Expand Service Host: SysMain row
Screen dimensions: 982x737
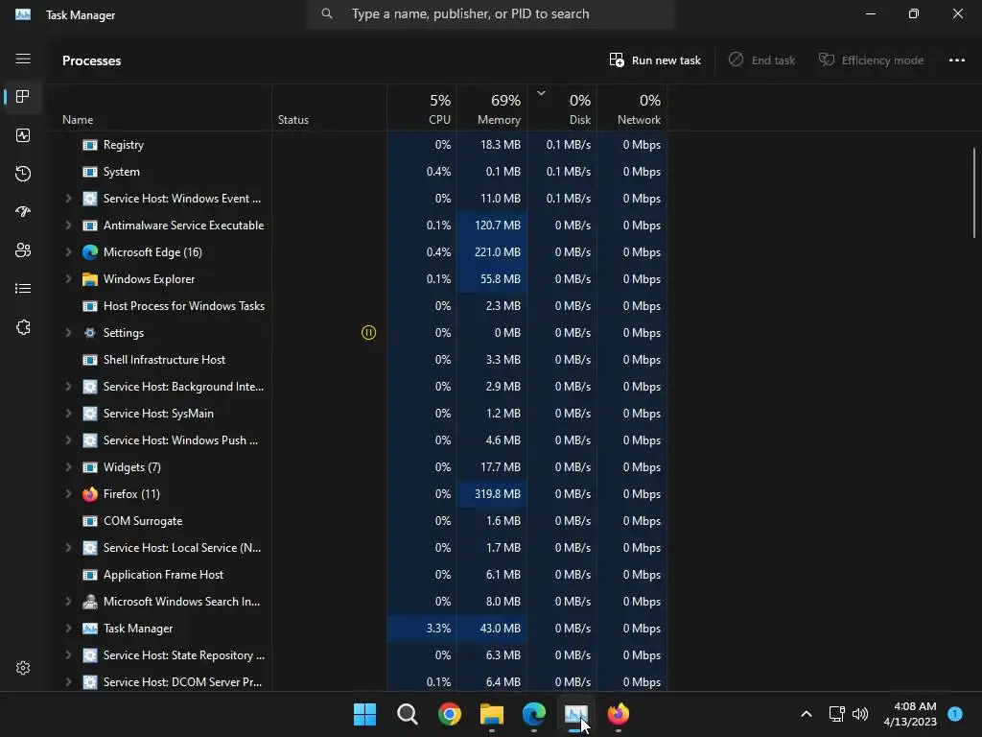[68, 414]
